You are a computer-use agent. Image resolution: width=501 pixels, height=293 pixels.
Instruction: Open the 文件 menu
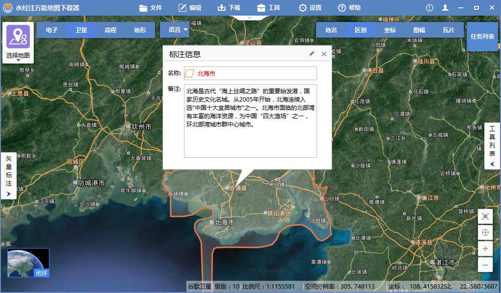pyautogui.click(x=151, y=8)
